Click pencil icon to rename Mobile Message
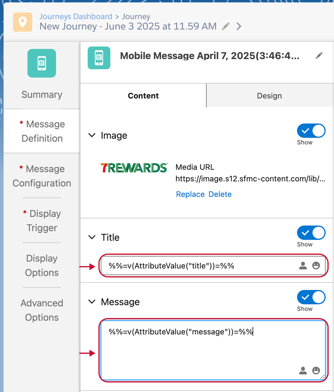 319,56
